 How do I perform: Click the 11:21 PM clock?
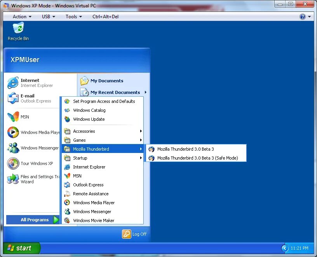300,248
